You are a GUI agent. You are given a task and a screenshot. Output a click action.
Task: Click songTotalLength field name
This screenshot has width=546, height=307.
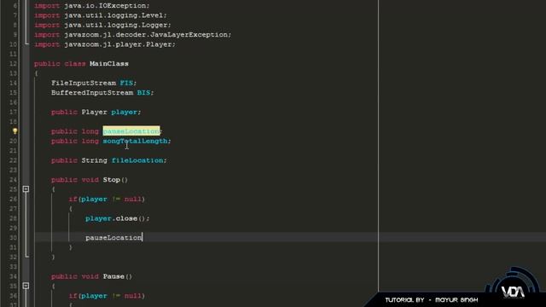135,141
